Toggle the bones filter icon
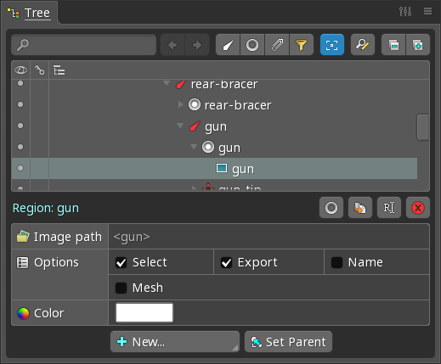This screenshot has width=441, height=364. (x=228, y=45)
